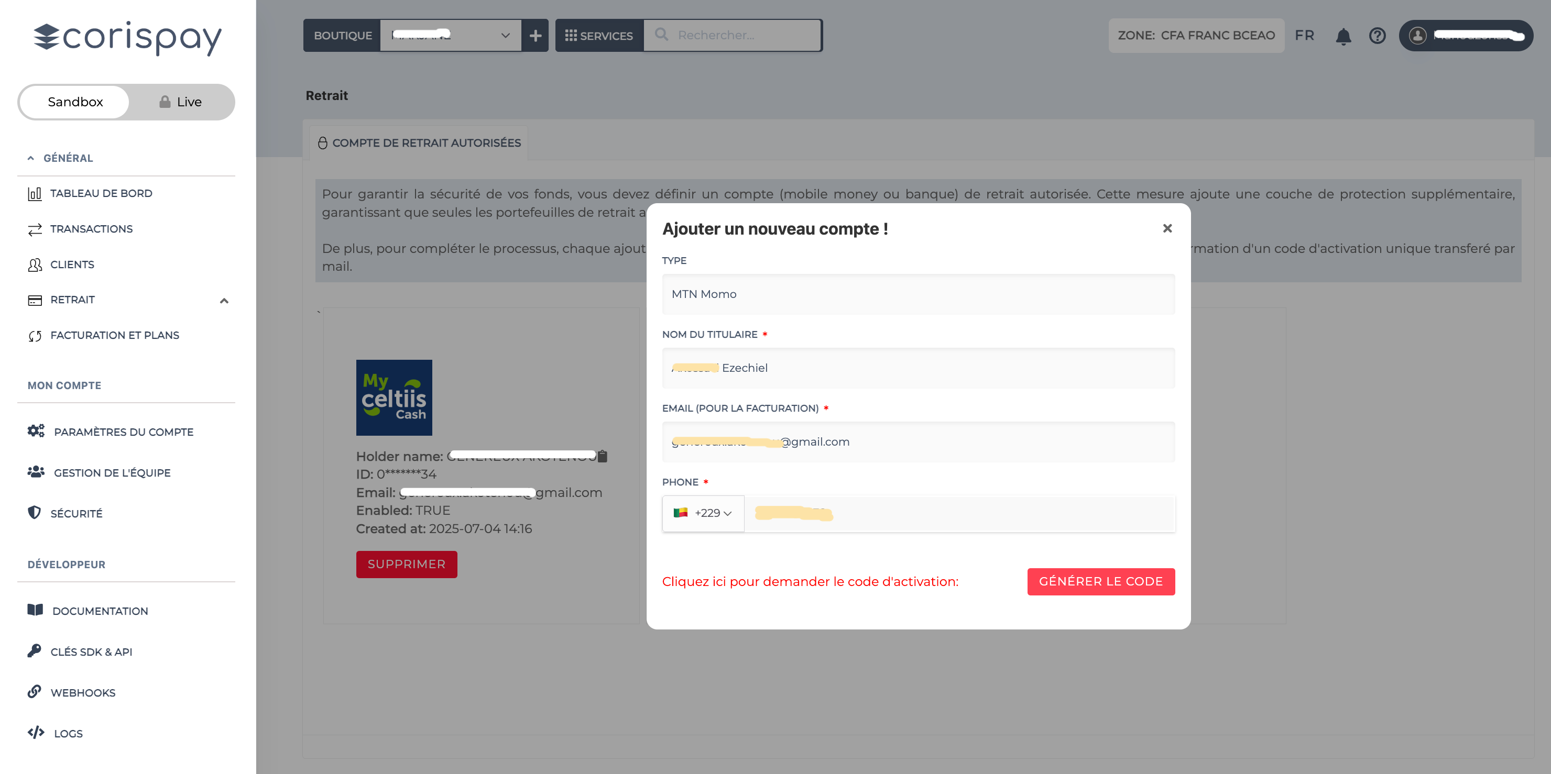Select Compte de retrait autorisées tab
This screenshot has width=1551, height=774.
(x=419, y=142)
